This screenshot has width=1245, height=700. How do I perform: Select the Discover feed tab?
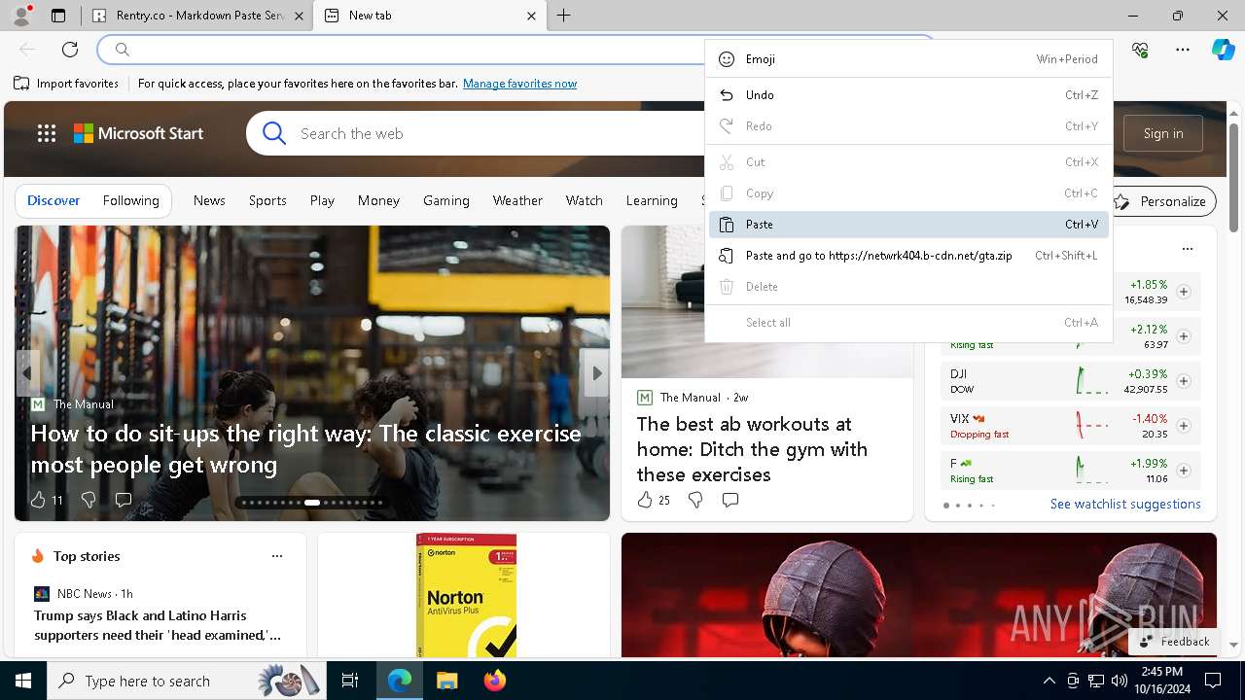tap(53, 200)
